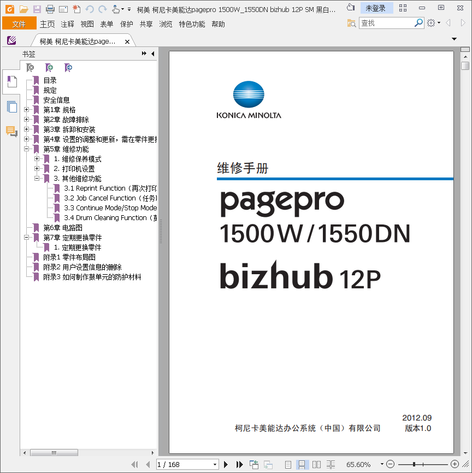
Task: Click the Redo arrow icon
Action: [x=103, y=9]
